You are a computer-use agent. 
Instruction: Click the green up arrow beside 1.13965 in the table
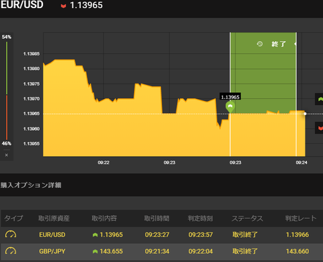coord(95,235)
